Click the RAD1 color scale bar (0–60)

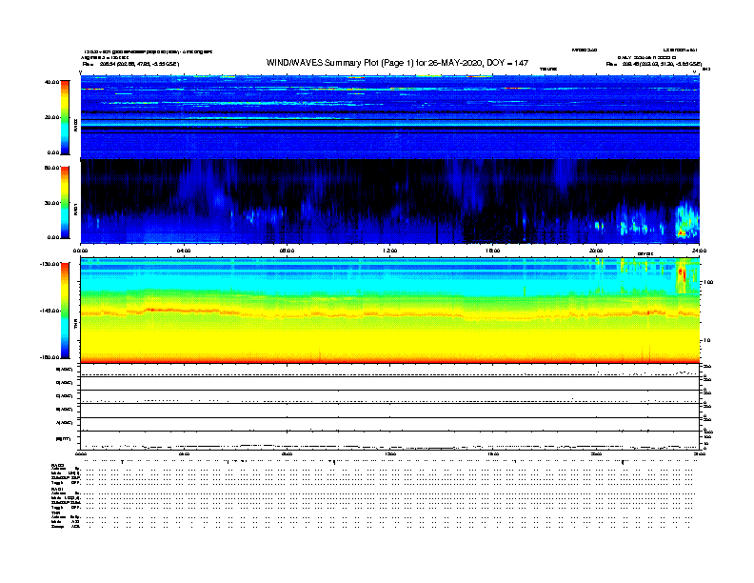click(x=65, y=203)
